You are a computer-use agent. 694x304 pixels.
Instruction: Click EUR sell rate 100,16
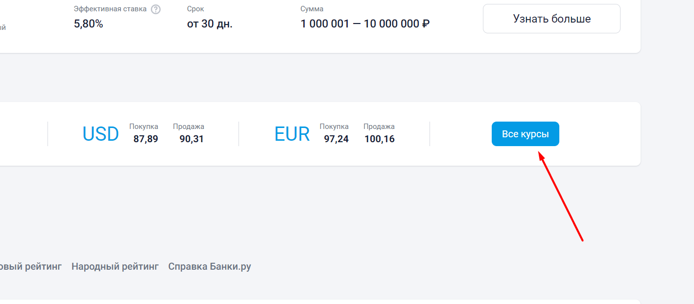(380, 139)
